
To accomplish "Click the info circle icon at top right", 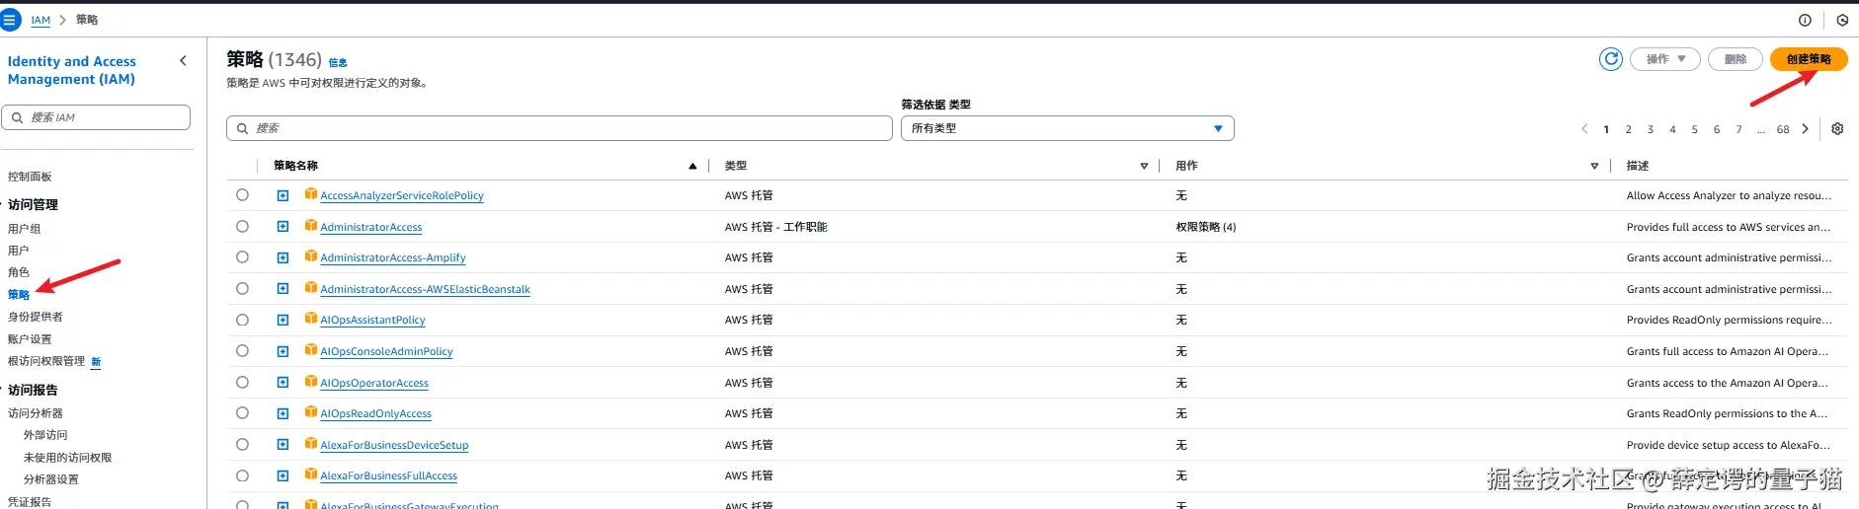I will [x=1805, y=20].
